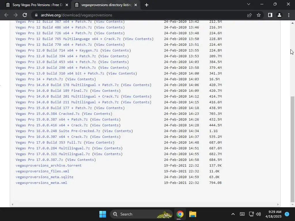Click the horizontal scroll right arrow
Image resolution: width=295 pixels, height=221 pixels.
(278, 205)
